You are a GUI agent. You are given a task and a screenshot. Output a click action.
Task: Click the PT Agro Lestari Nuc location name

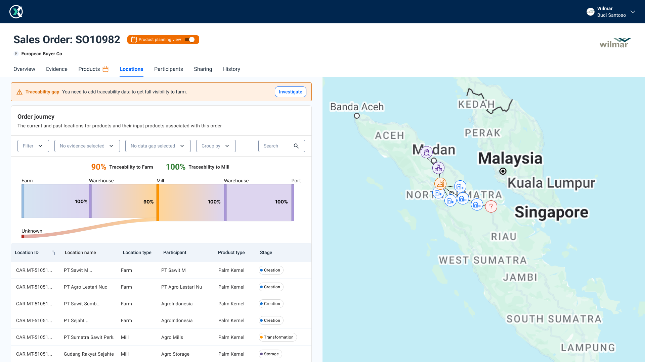85,287
